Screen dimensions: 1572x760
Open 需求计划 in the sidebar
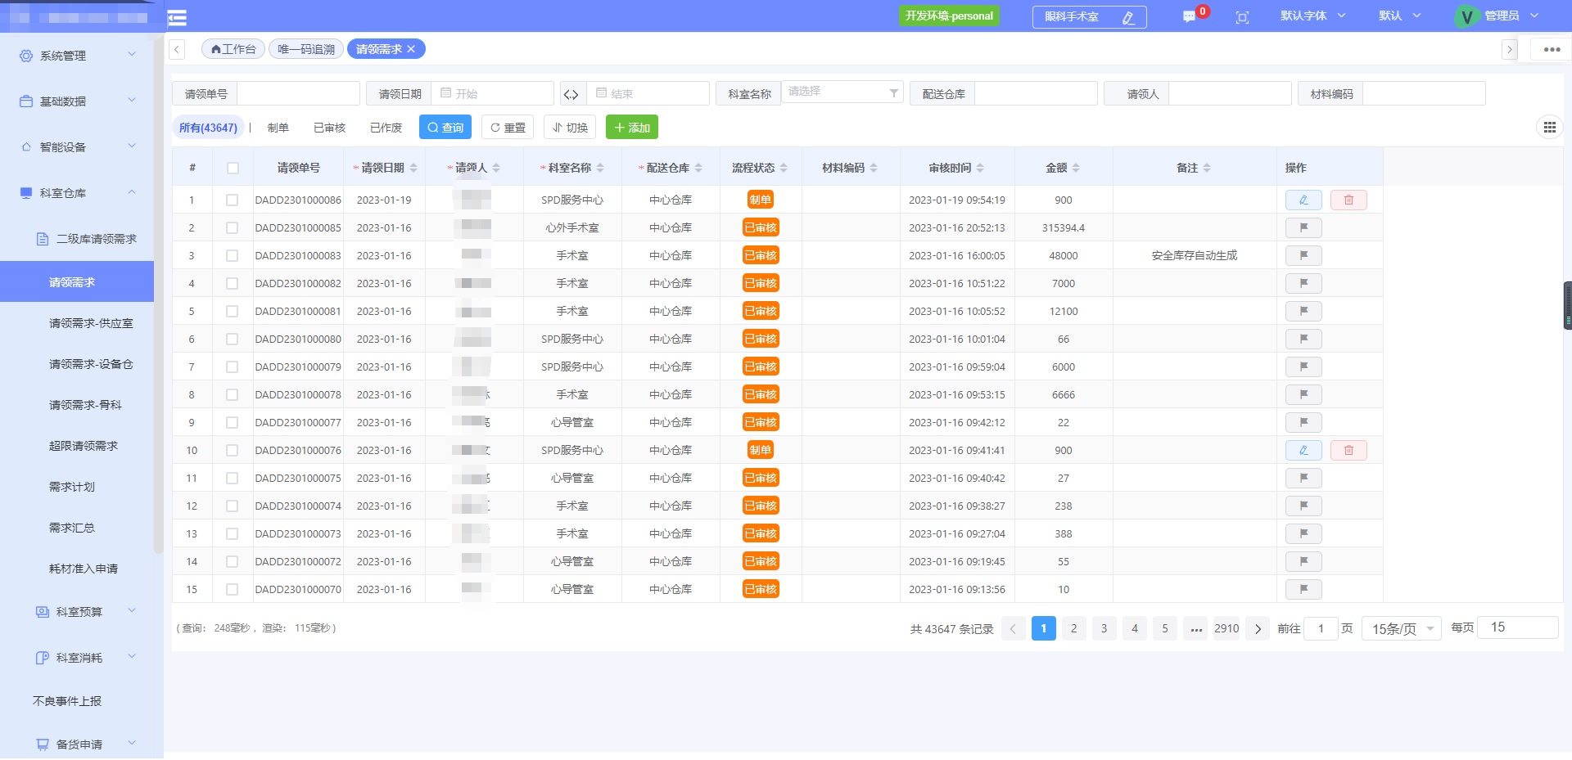[72, 487]
